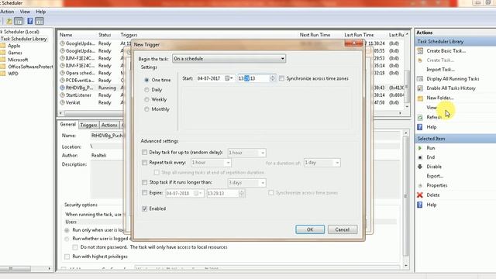Switch to the General tab
Viewport: 496px width, 279px height.
(x=68, y=125)
